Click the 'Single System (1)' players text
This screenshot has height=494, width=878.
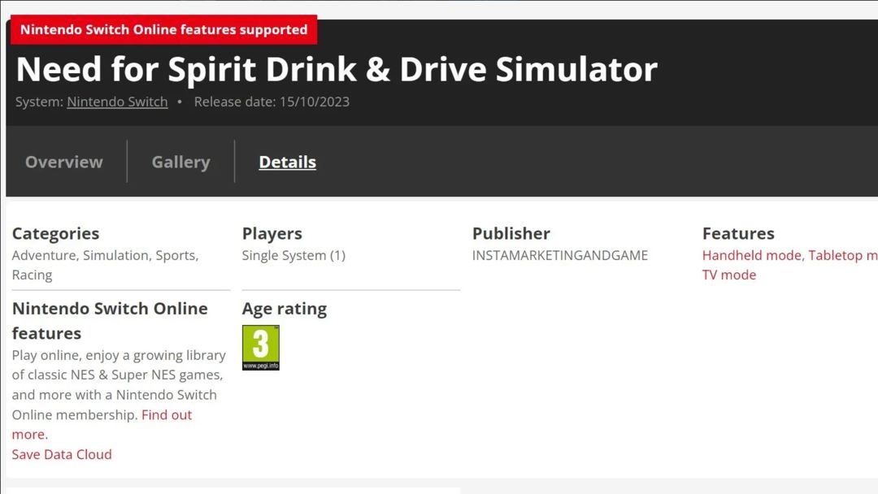coord(293,255)
